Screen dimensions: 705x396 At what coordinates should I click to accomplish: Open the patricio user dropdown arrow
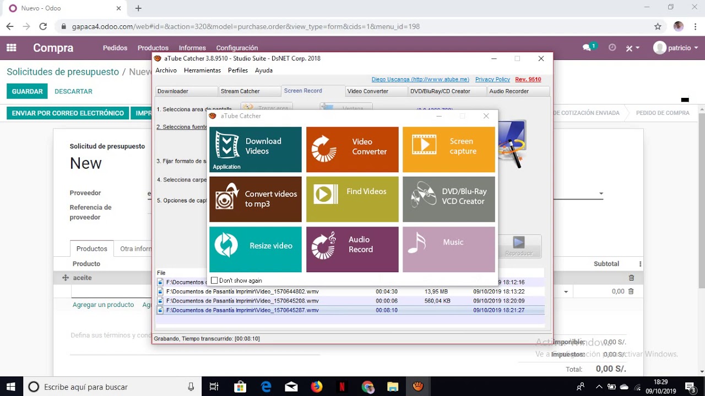pyautogui.click(x=696, y=48)
